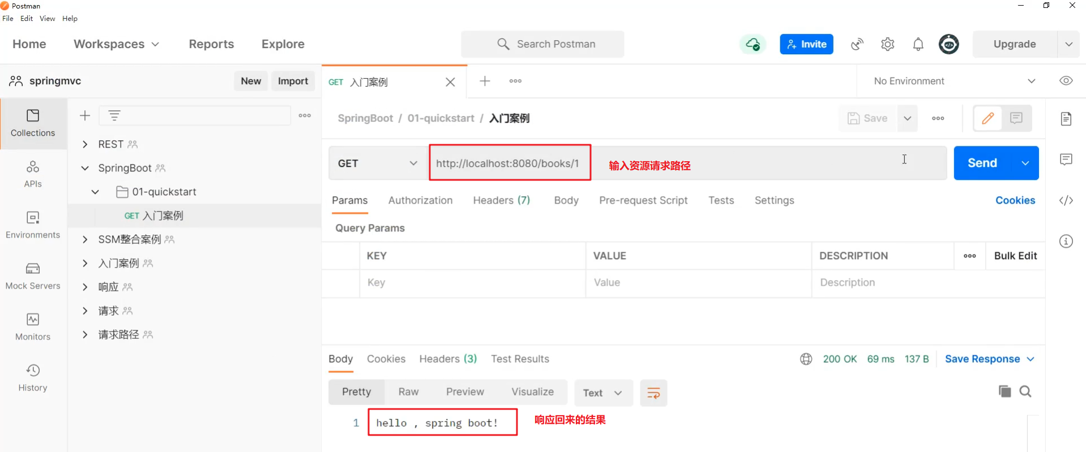Screen dimensions: 1086x452
Task: Open capture requests satellite icon
Action: [857, 44]
